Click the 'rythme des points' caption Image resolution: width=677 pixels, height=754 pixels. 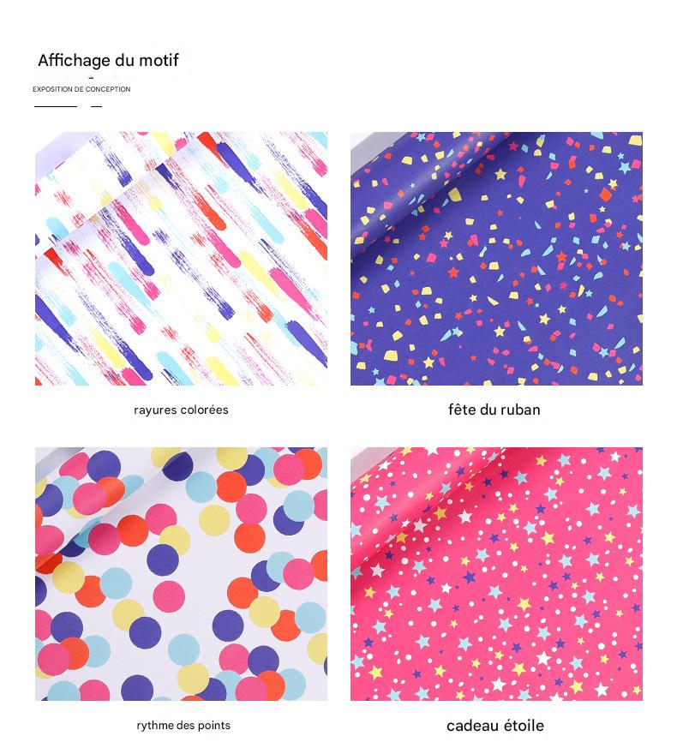click(183, 725)
